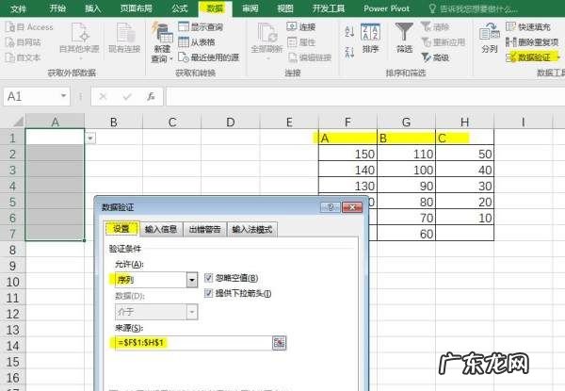Toggle the 忽略空值 checkbox
Image resolution: width=565 pixels, height=391 pixels.
click(x=209, y=279)
